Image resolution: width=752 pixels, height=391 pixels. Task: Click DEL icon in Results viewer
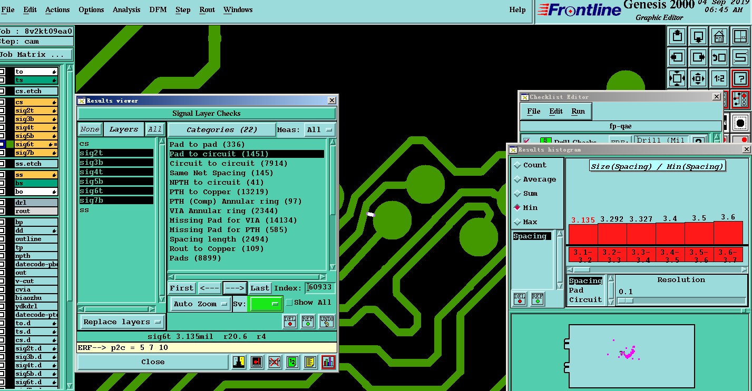290,322
